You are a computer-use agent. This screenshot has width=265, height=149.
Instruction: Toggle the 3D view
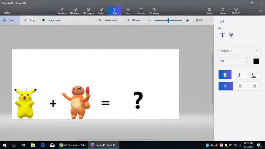[133, 20]
